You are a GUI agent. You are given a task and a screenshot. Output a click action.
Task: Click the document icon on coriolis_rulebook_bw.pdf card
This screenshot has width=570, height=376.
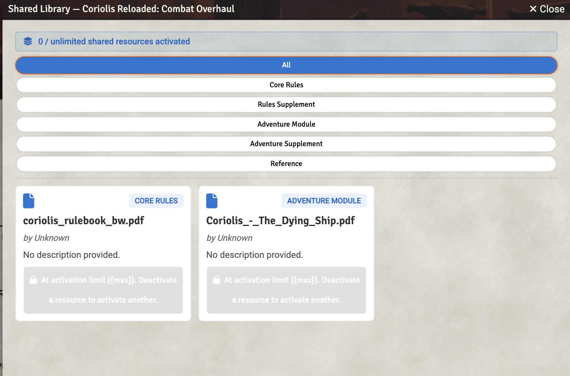coord(28,201)
